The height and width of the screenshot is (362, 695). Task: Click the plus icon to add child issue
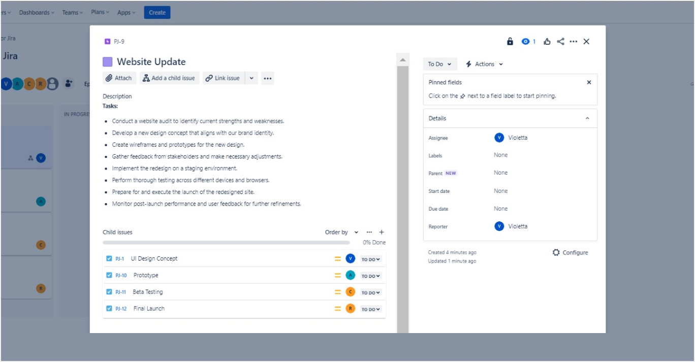(382, 232)
